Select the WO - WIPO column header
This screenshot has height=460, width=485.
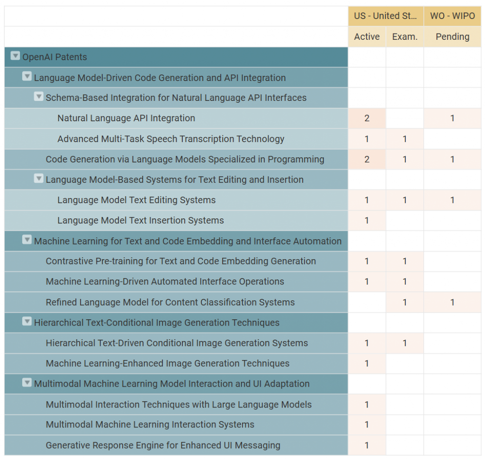(x=452, y=16)
